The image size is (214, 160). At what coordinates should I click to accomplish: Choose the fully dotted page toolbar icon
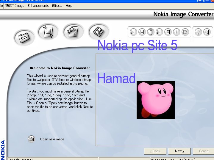185,32
